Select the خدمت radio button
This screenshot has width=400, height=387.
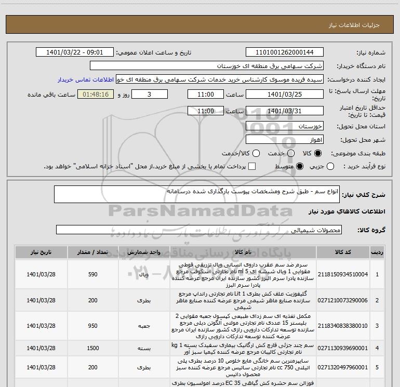click(x=291, y=153)
